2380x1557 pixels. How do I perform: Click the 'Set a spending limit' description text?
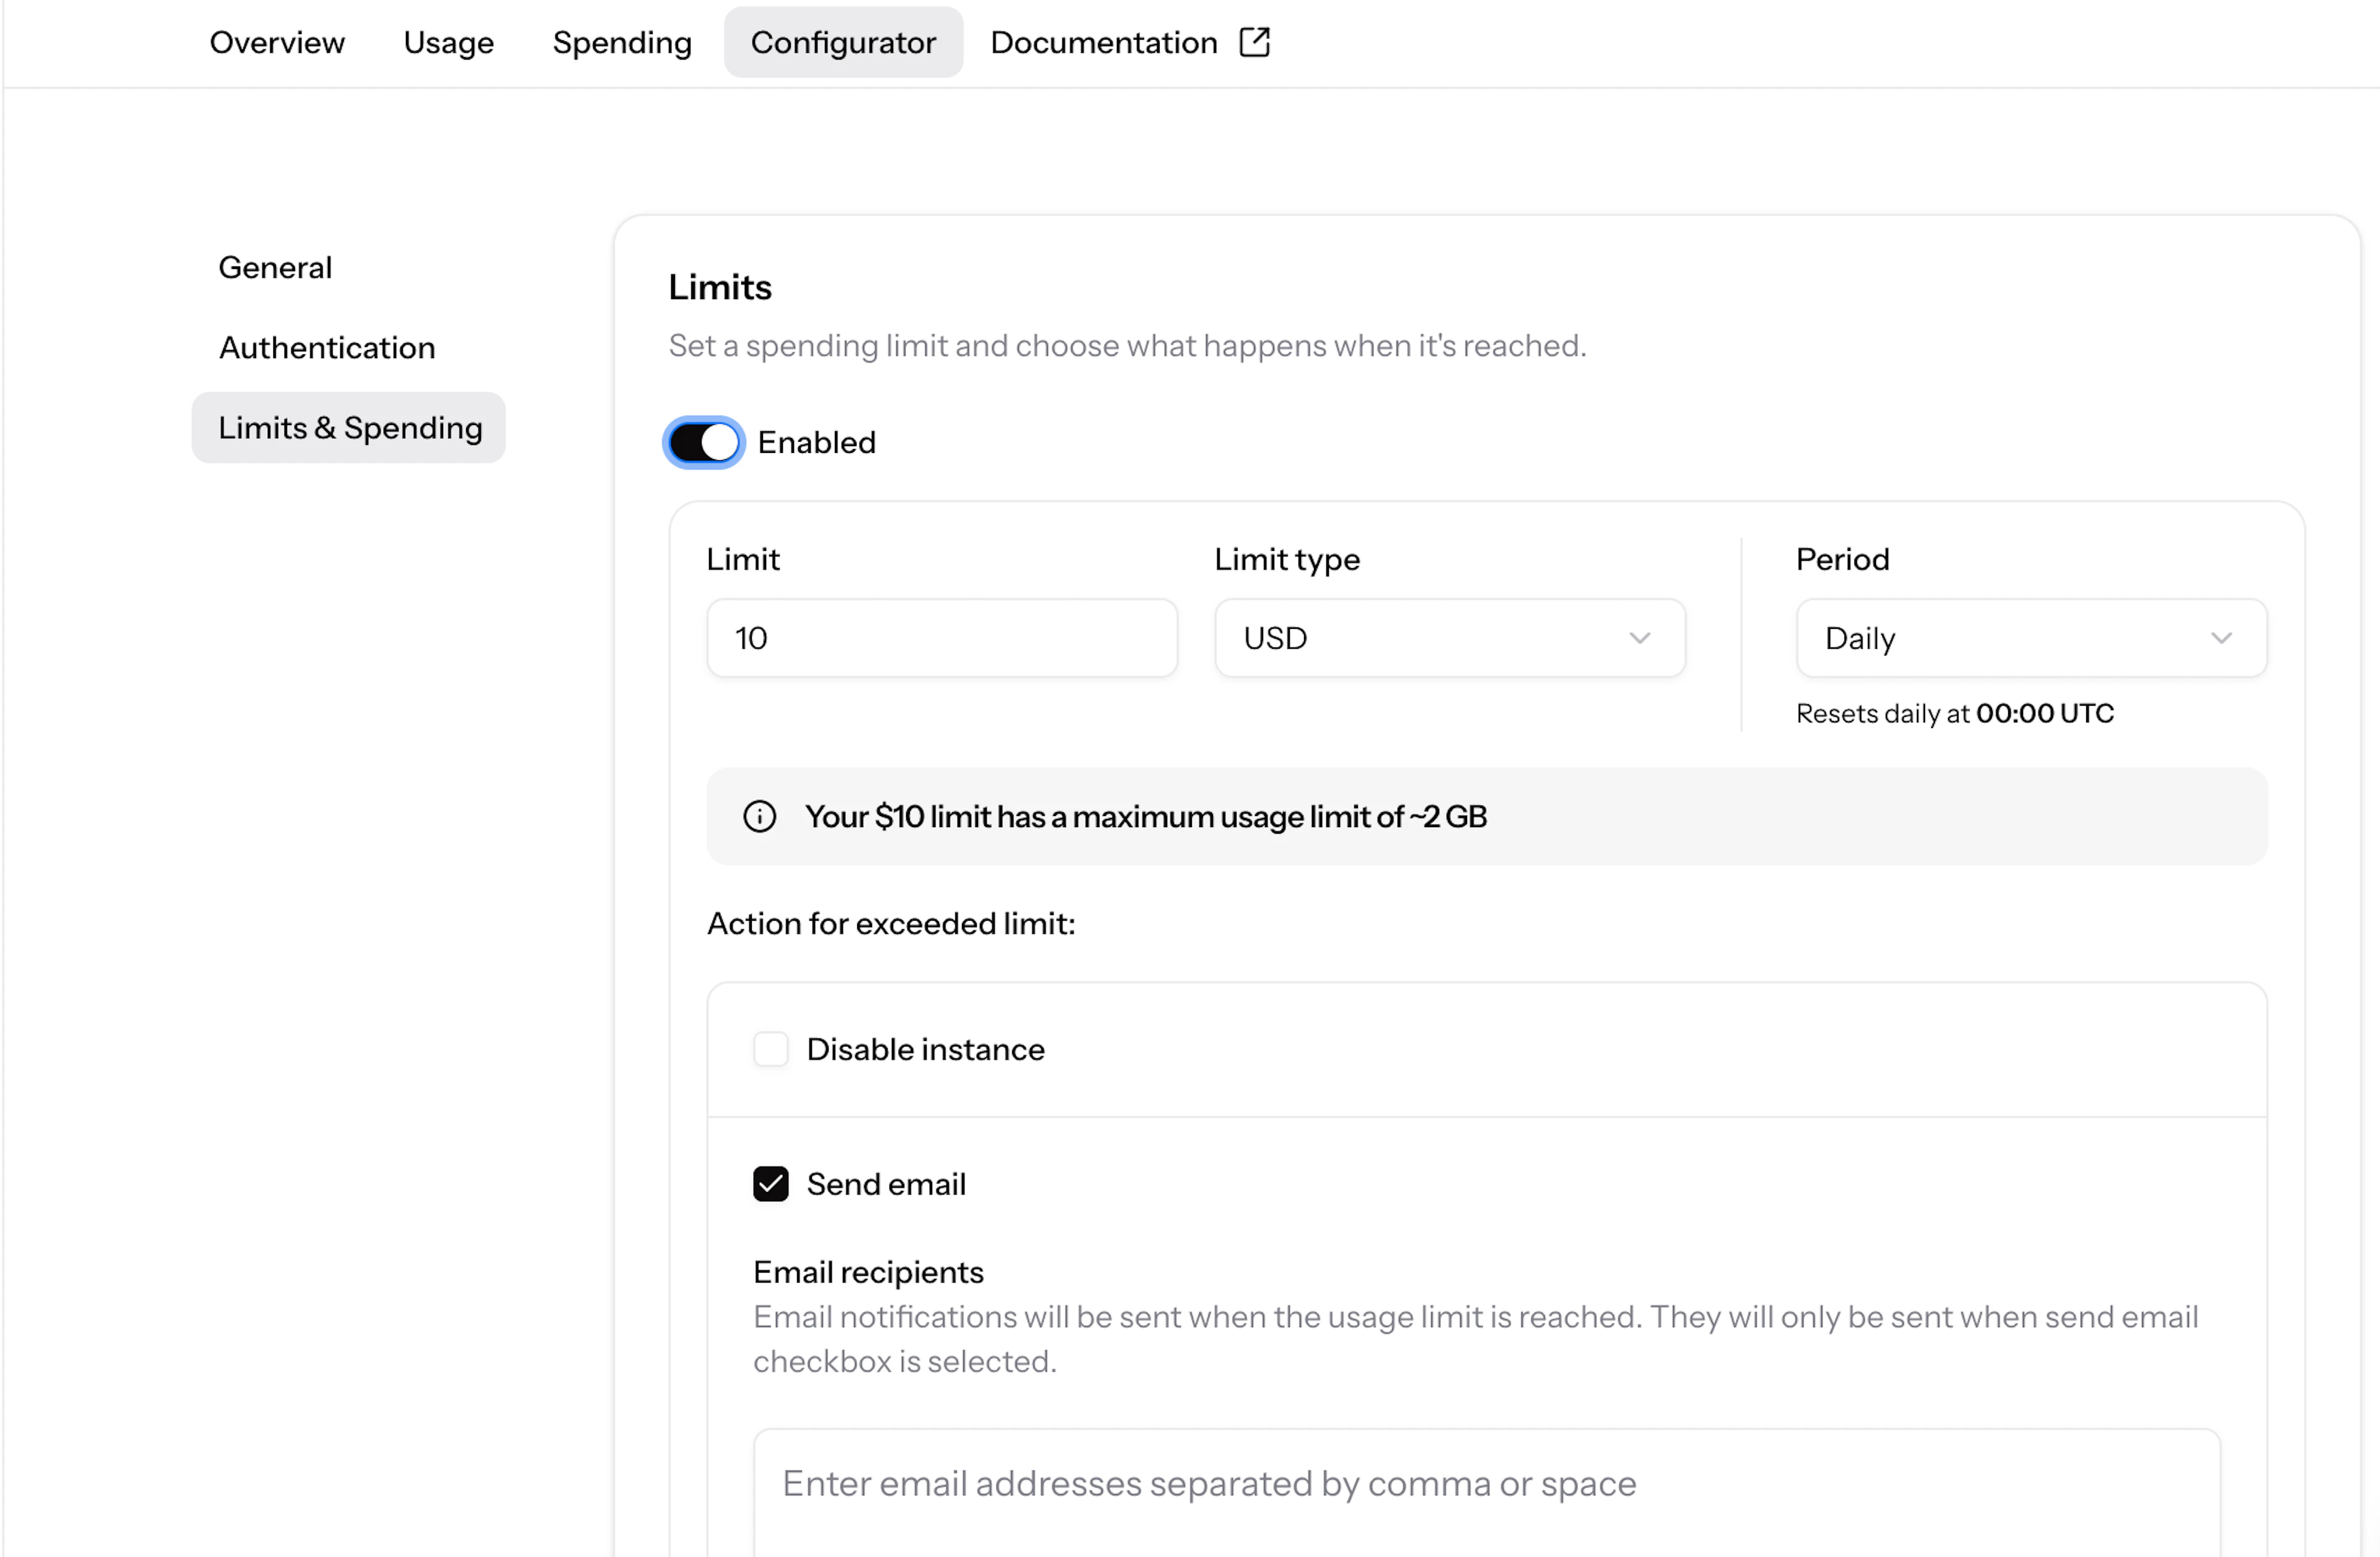click(1127, 346)
